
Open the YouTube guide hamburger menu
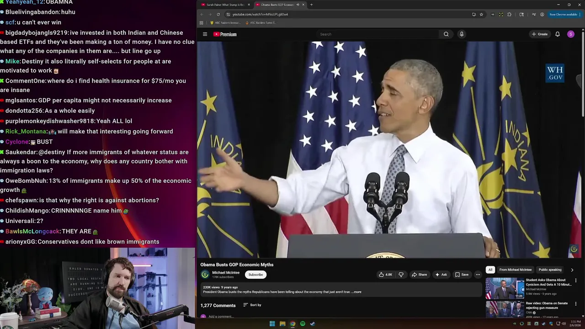click(205, 34)
